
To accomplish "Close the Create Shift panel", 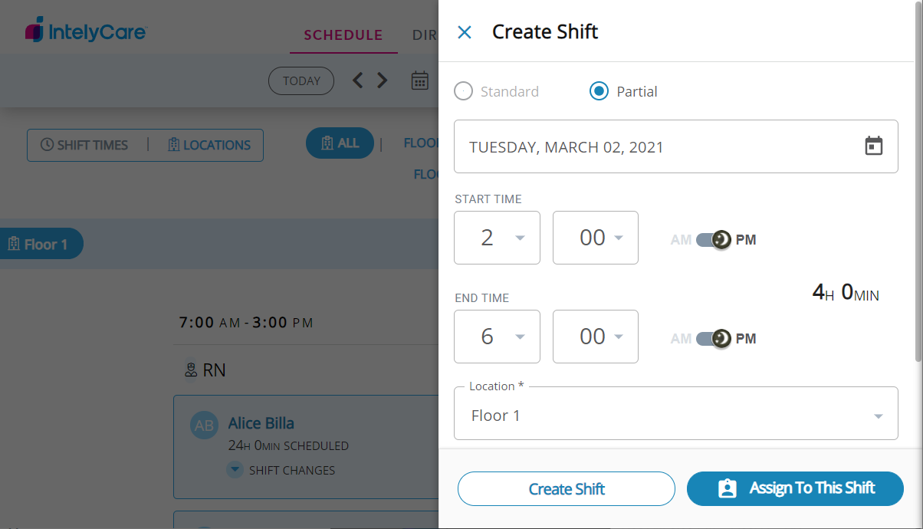I will coord(465,32).
